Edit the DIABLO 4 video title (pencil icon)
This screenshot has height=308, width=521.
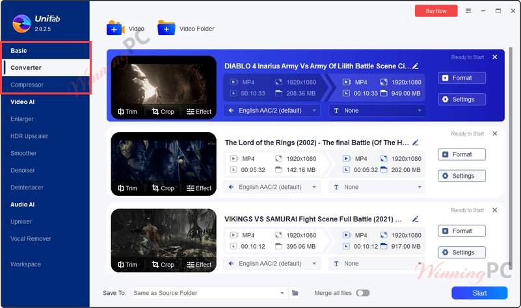[416, 66]
